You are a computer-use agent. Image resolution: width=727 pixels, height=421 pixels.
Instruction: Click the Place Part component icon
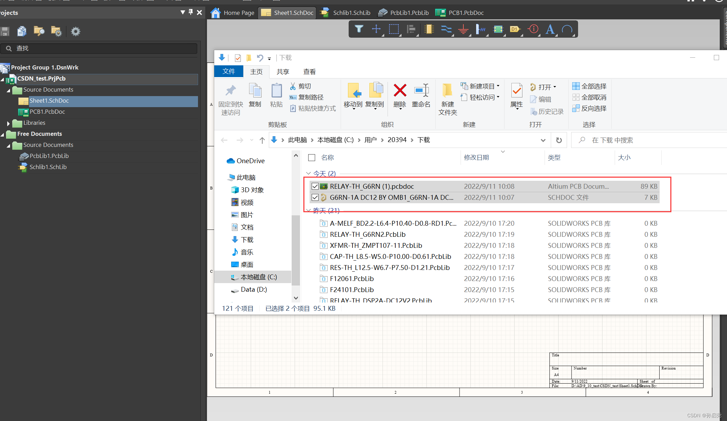pos(429,29)
